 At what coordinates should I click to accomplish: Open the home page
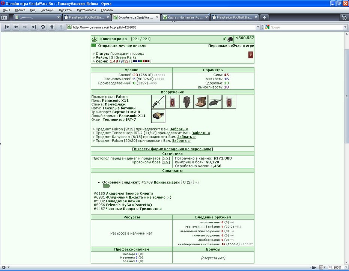pyautogui.click(x=52, y=27)
